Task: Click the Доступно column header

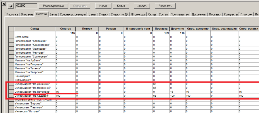Action: pos(178,29)
